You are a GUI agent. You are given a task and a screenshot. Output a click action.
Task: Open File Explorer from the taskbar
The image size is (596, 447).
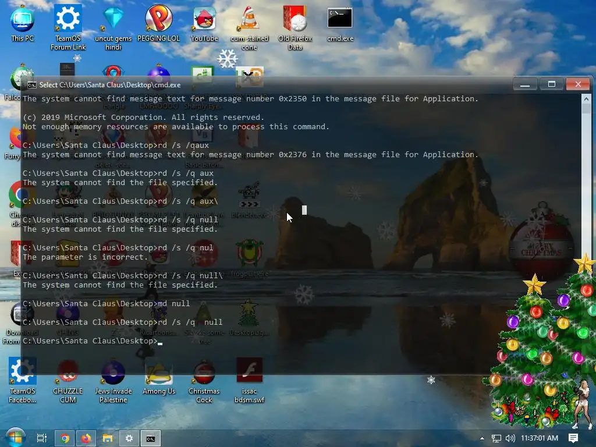pos(108,438)
